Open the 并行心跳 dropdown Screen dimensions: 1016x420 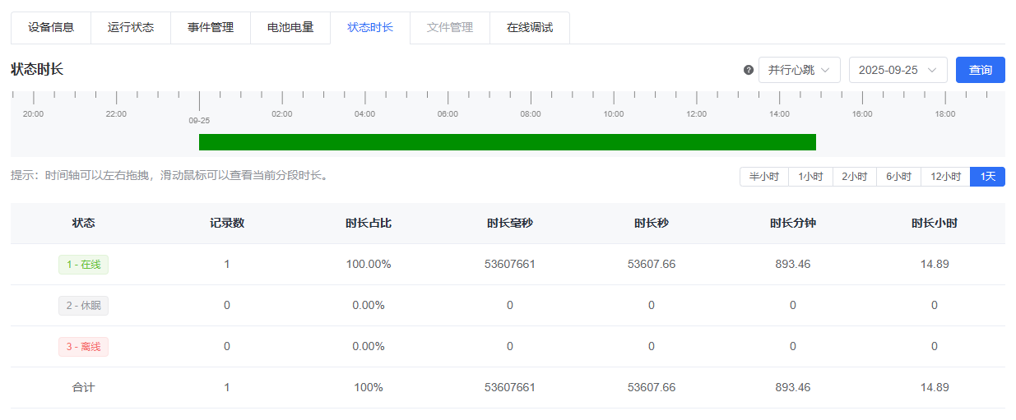[799, 70]
